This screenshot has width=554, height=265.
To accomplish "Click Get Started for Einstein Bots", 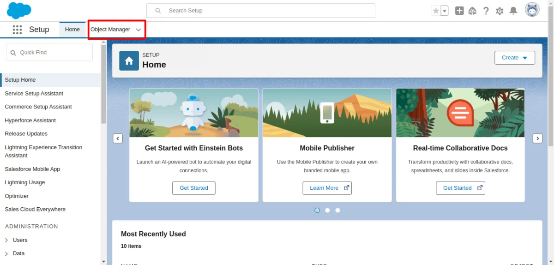I will pos(194,188).
